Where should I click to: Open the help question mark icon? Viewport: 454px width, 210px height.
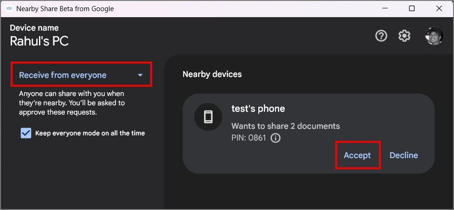(381, 36)
